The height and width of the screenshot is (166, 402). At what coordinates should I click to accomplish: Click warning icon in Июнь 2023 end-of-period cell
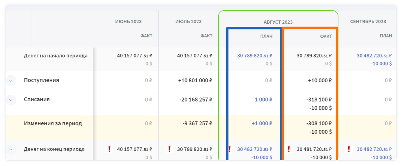coord(109,149)
